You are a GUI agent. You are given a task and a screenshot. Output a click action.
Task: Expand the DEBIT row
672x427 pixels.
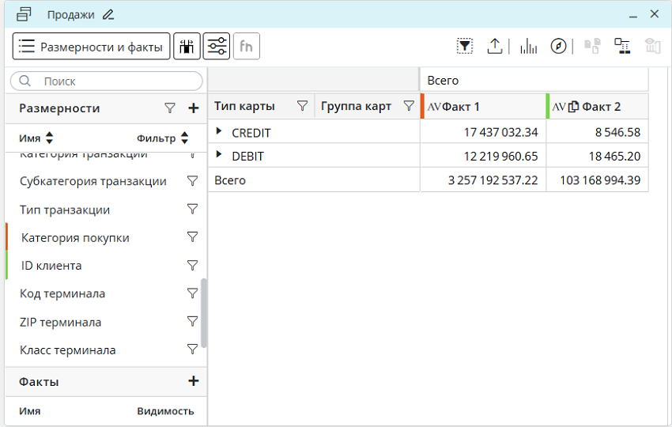[x=220, y=156]
